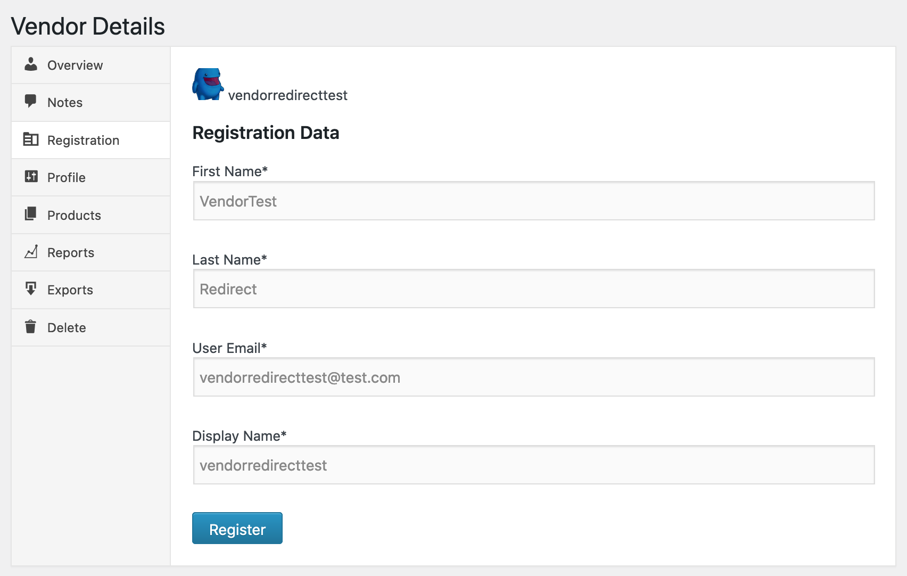The width and height of the screenshot is (907, 576).
Task: Go to the Products tab label
Action: tap(74, 216)
